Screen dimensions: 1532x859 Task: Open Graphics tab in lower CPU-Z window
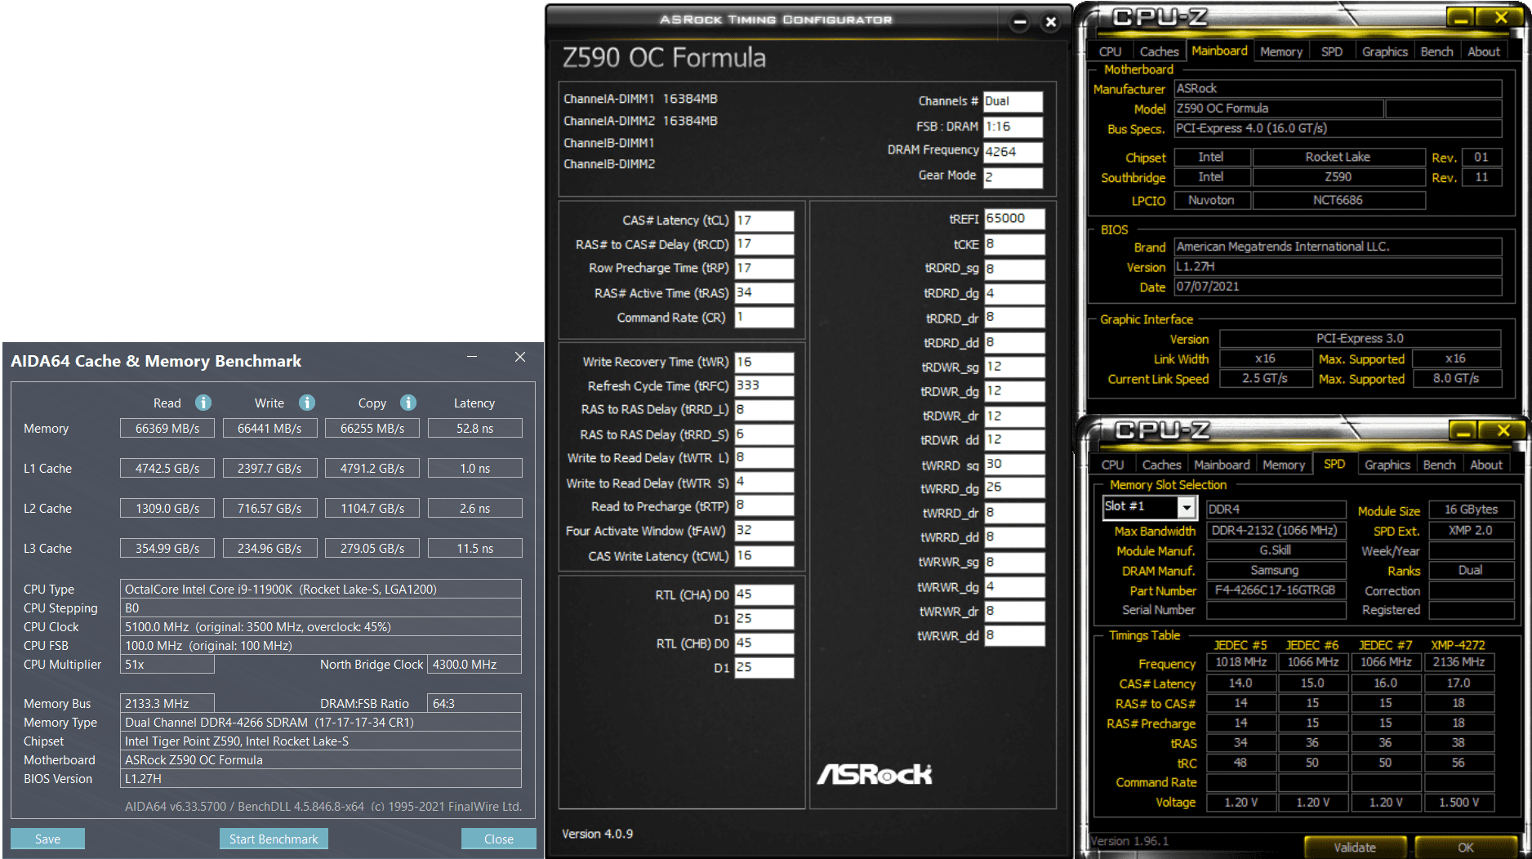1387,465
